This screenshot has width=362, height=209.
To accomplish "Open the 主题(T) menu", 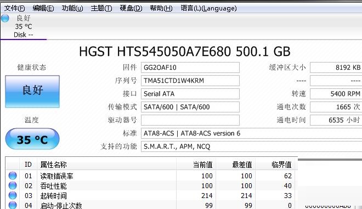I will [x=101, y=8].
